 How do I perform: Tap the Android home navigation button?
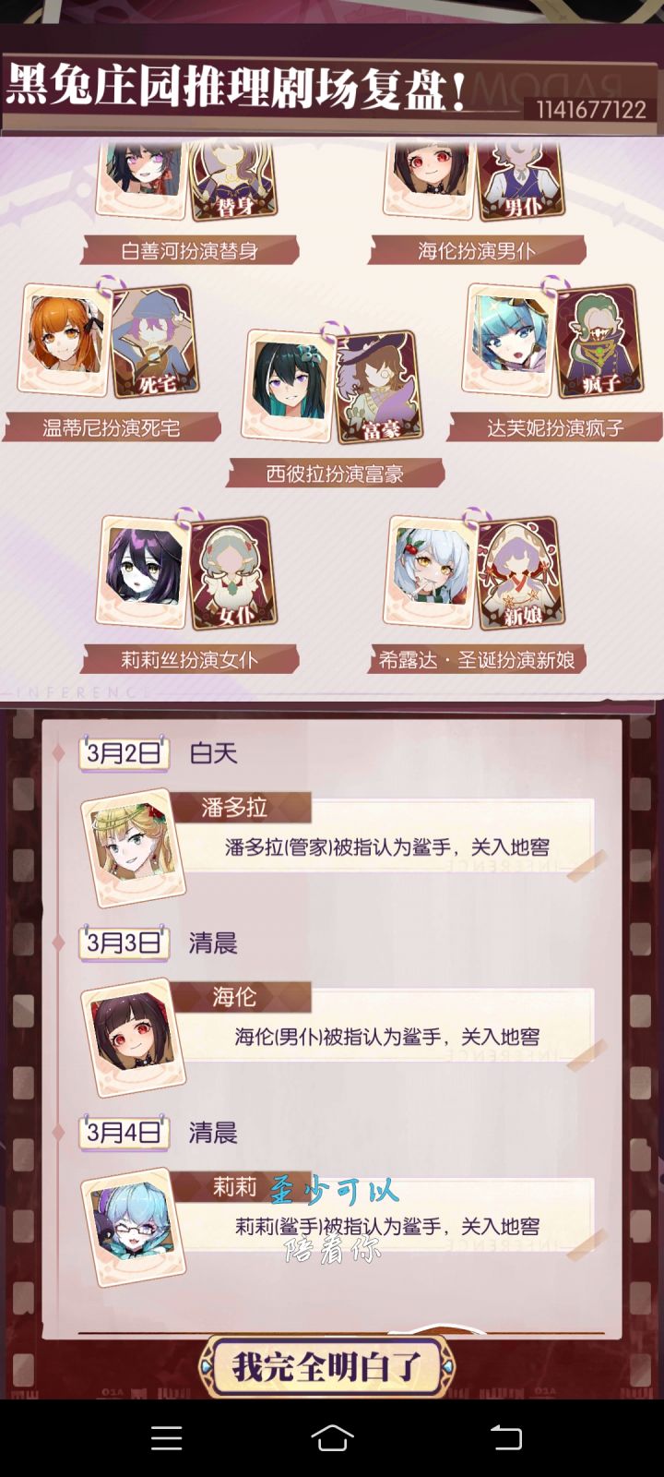(x=332, y=1437)
